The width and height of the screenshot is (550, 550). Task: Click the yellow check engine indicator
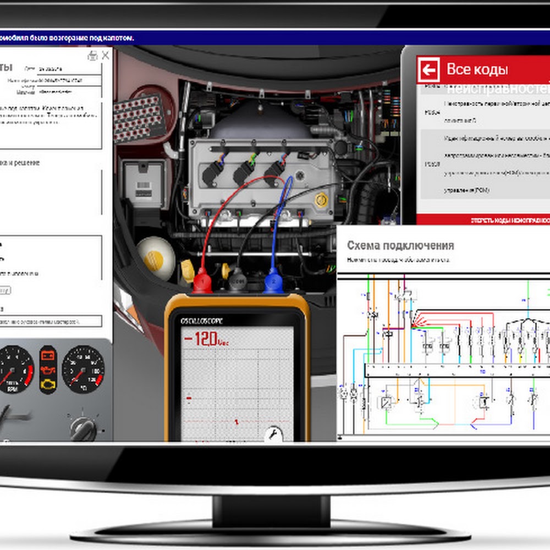pos(48,385)
